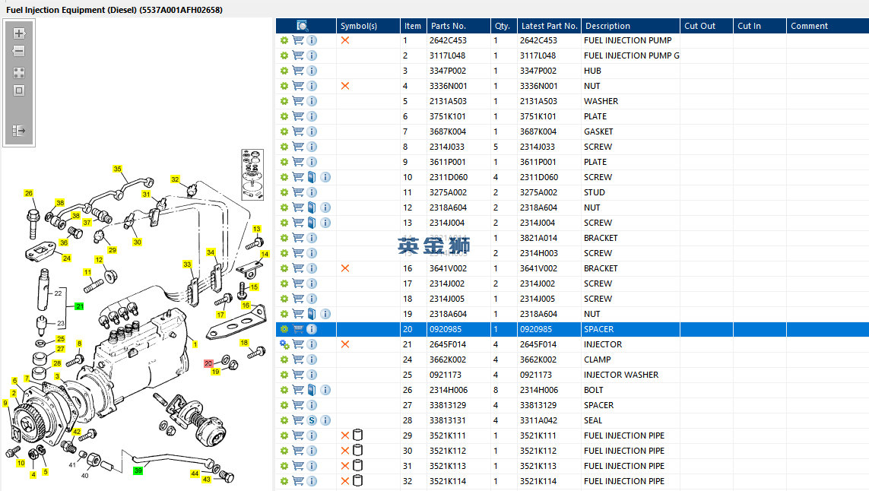The width and height of the screenshot is (869, 491).
Task: Open the small assembly thumbnail in diagram
Action: pyautogui.click(x=252, y=175)
